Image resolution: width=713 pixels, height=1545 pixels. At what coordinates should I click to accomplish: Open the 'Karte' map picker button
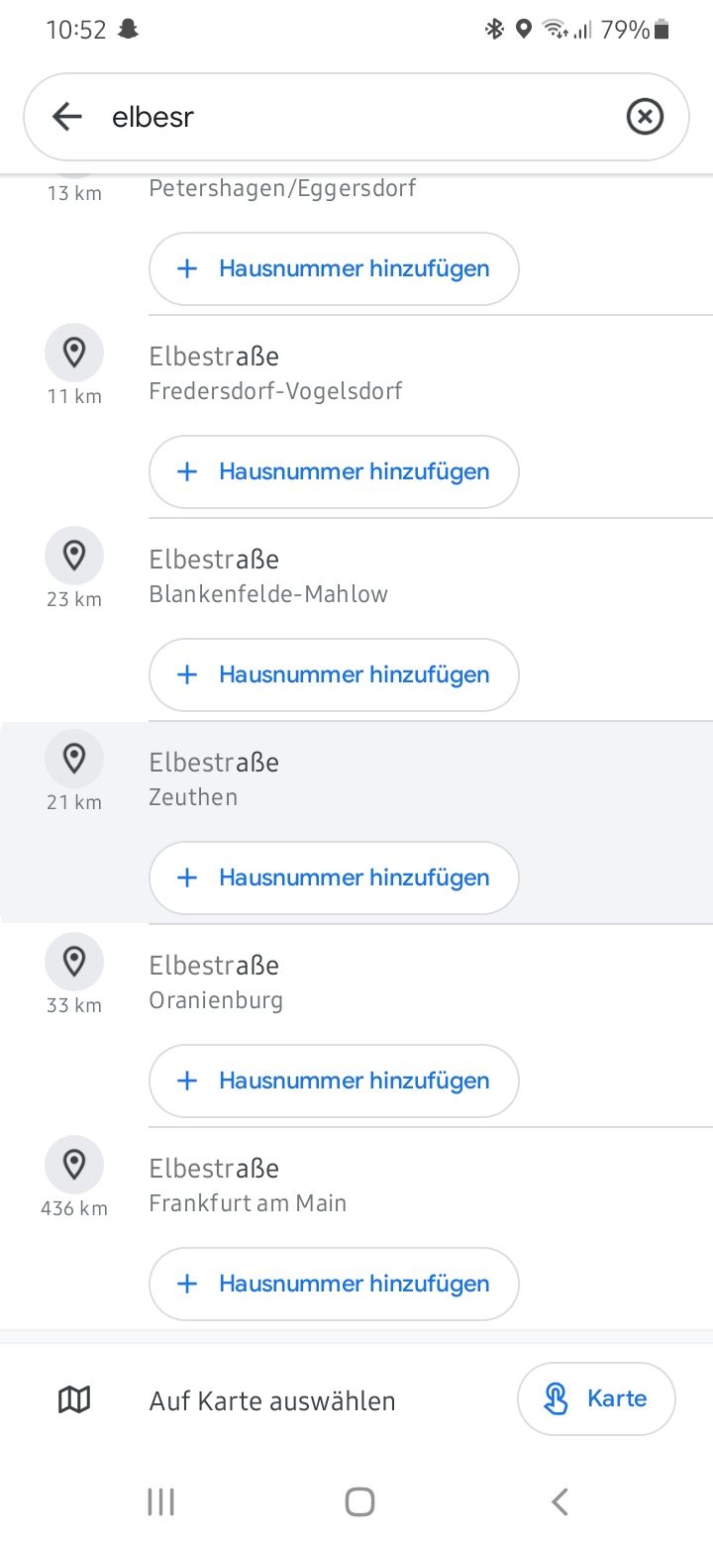click(x=596, y=1398)
